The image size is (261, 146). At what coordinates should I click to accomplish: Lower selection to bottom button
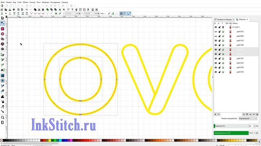[x=257, y=114]
